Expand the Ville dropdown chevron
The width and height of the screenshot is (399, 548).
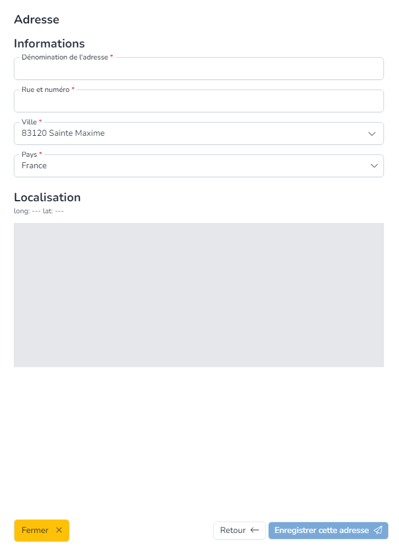[372, 133]
